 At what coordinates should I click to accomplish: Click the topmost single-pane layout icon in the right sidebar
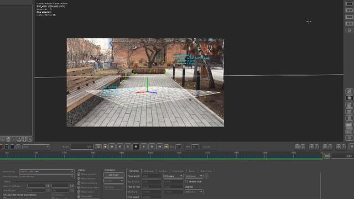(349, 4)
